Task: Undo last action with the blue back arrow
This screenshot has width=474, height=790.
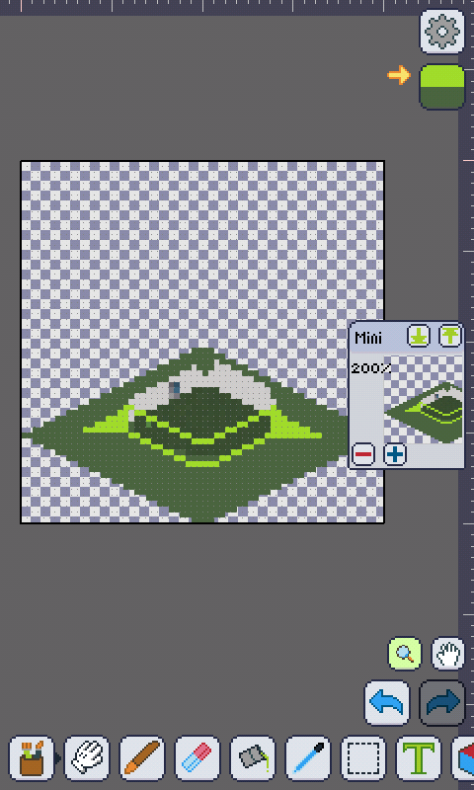Action: [387, 703]
